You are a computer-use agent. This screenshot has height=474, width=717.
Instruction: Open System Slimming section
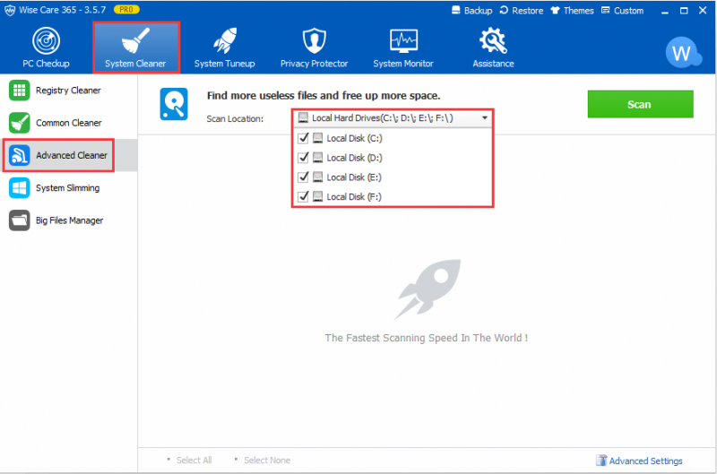[69, 188]
